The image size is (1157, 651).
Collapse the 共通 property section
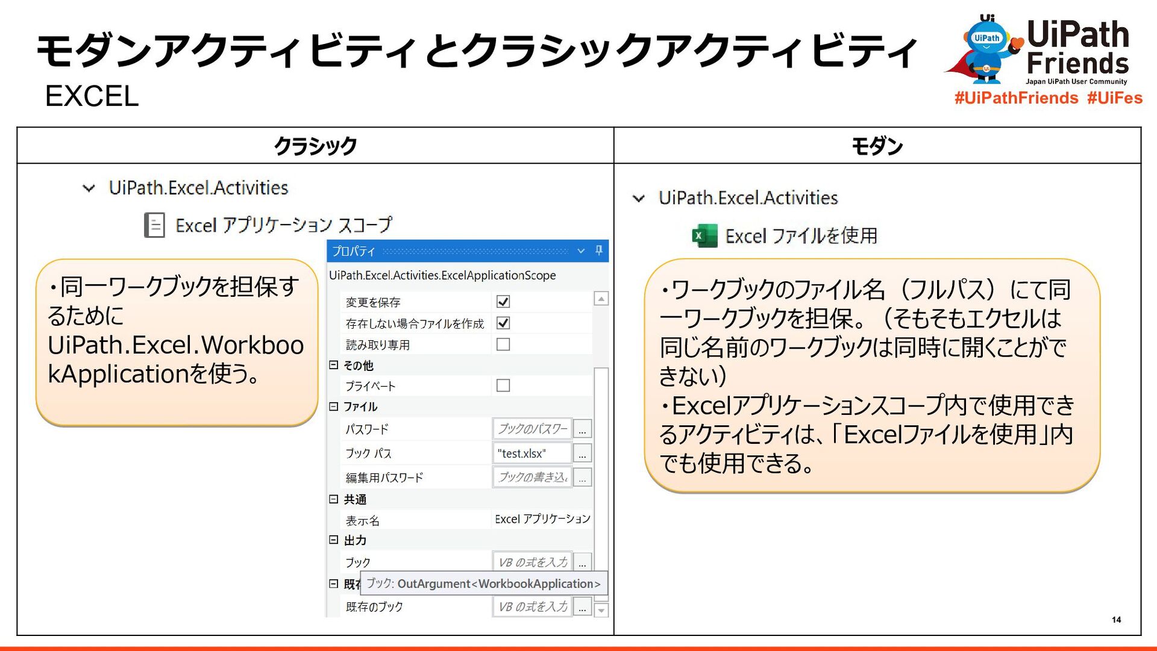(334, 499)
